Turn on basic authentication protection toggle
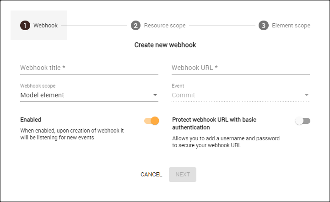Screen dimensions: 330x202 pyautogui.click(x=303, y=121)
